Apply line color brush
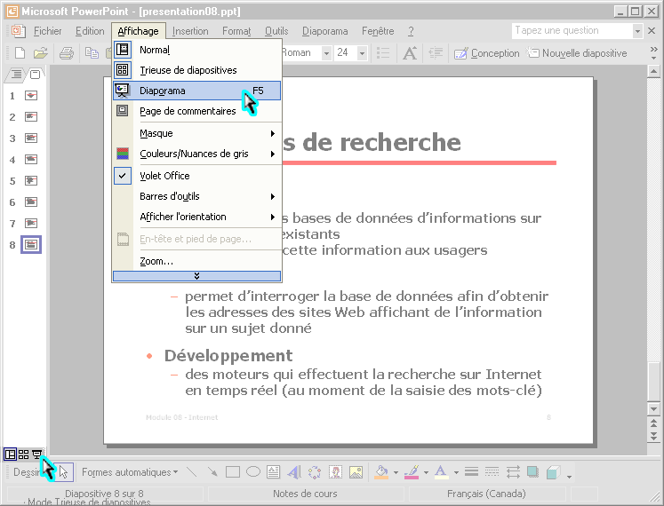The image size is (664, 506). click(412, 472)
